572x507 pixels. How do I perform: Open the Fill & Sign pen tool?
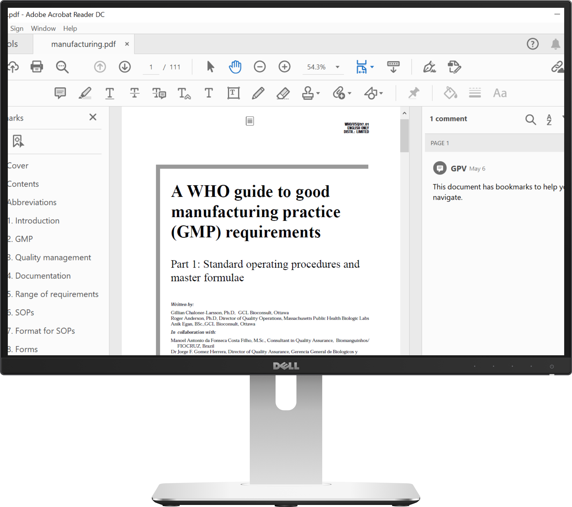coord(429,67)
